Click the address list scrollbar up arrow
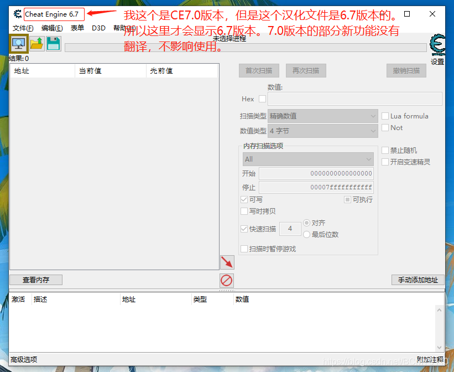 pyautogui.click(x=439, y=310)
